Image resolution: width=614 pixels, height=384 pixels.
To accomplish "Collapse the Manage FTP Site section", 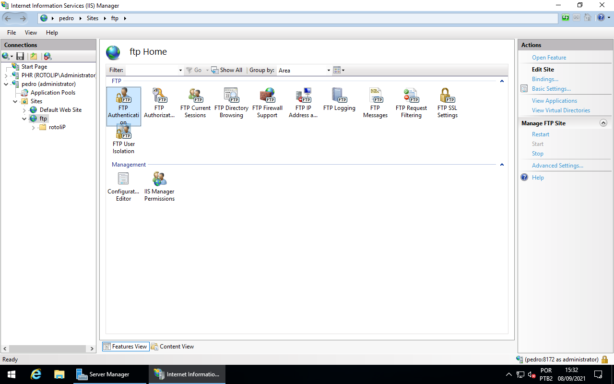I will click(603, 123).
